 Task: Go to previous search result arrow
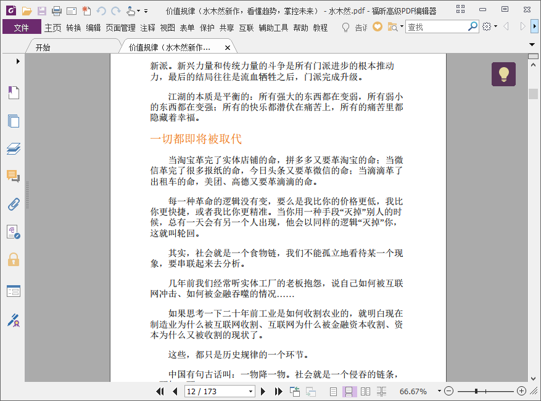[x=506, y=26]
